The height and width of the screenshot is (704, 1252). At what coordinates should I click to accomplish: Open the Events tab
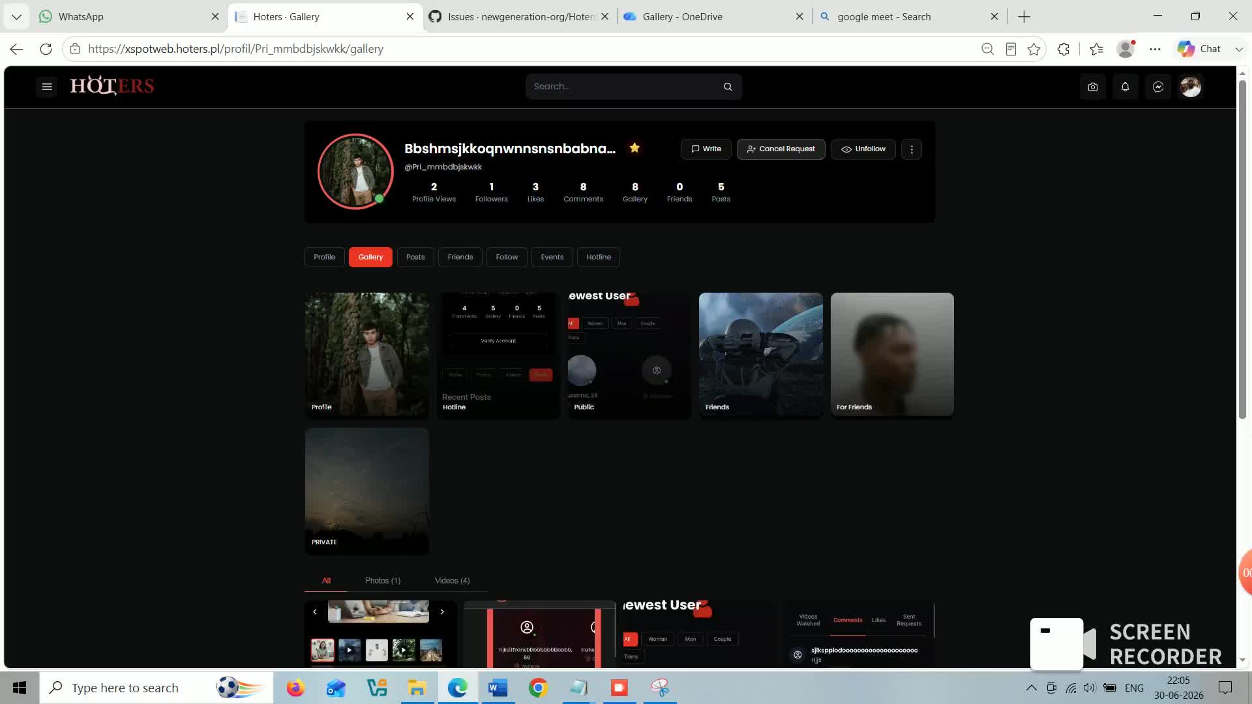pyautogui.click(x=552, y=257)
